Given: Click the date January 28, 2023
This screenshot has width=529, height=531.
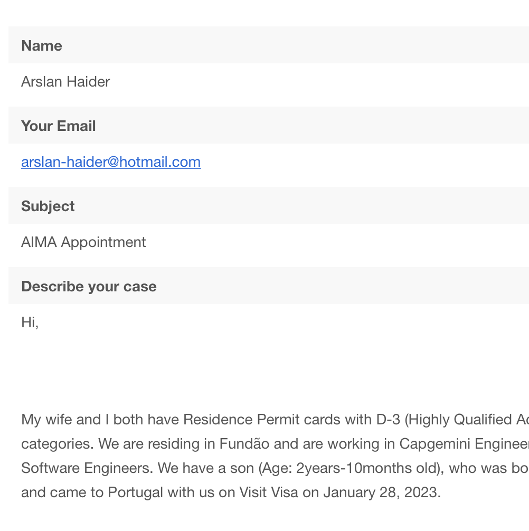Looking at the screenshot, I should coord(382,492).
